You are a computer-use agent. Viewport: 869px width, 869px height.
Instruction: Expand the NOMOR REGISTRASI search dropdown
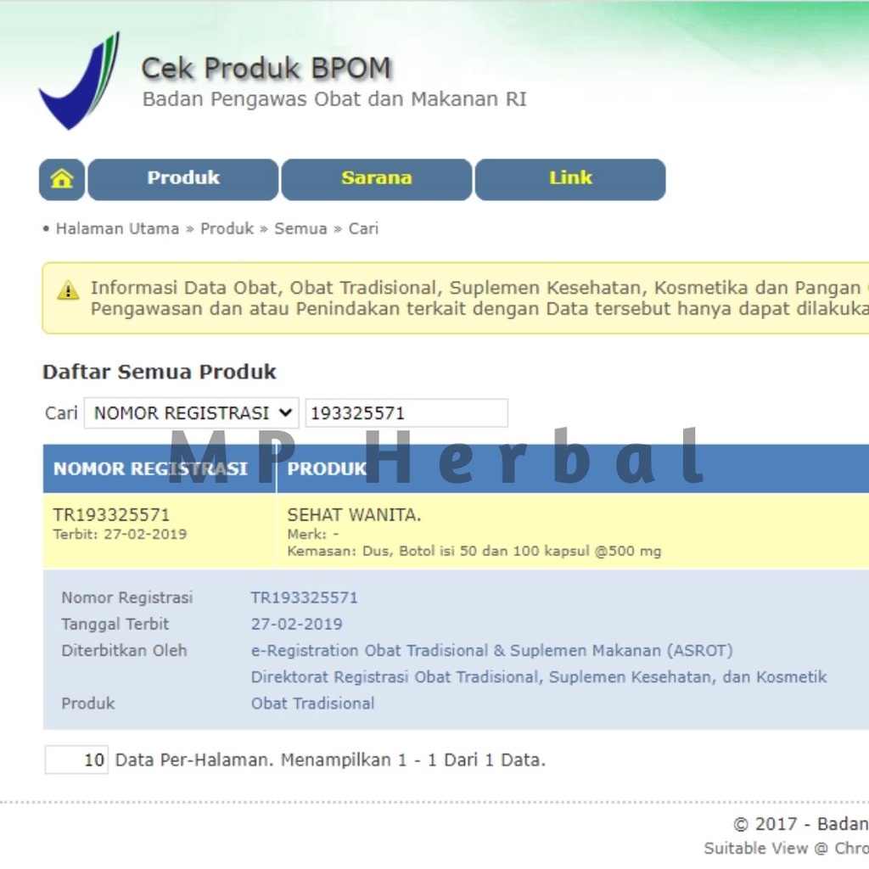[191, 413]
